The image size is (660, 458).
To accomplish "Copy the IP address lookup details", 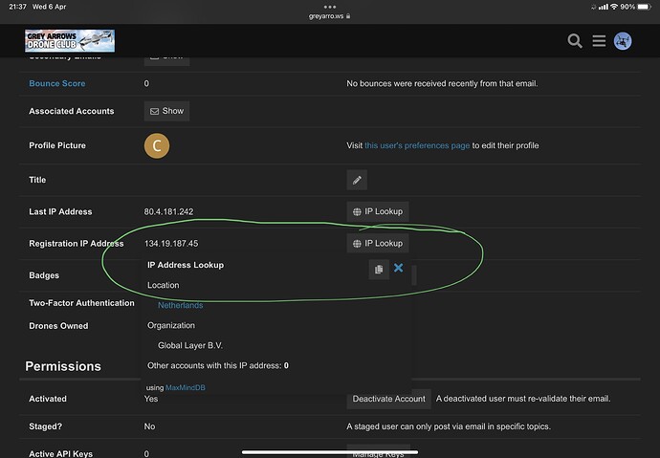I will (379, 270).
